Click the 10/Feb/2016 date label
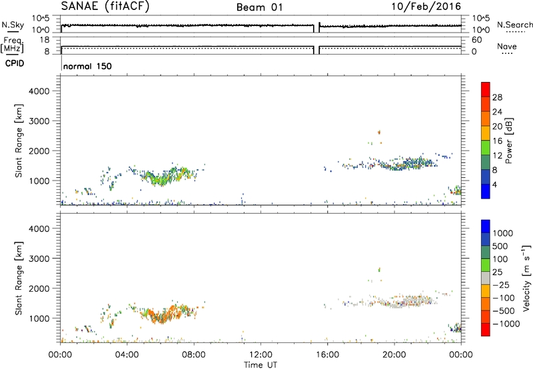 [426, 7]
